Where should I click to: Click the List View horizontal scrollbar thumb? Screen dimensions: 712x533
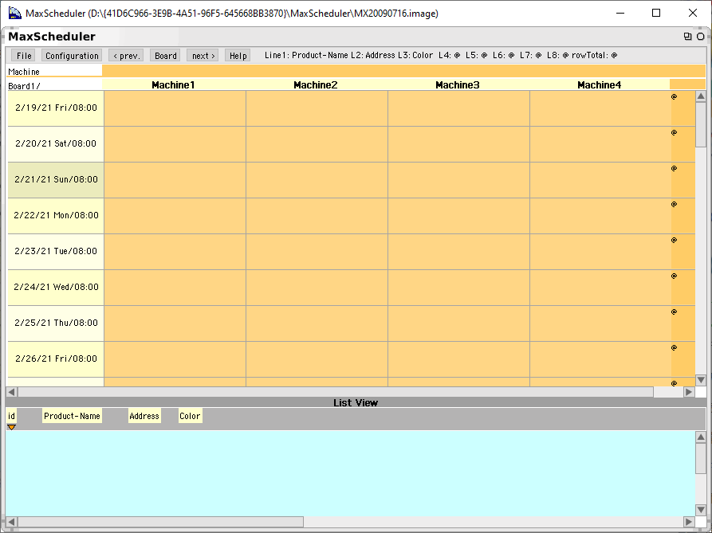[x=161, y=522]
